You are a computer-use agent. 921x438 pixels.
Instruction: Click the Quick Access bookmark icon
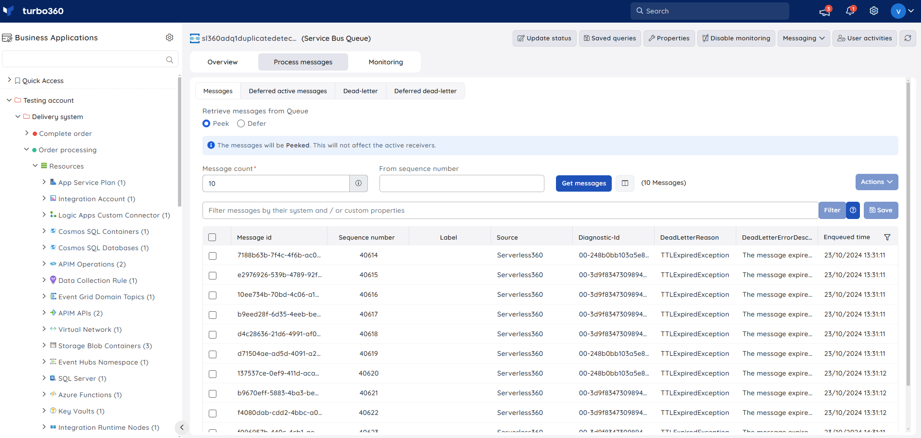tap(17, 81)
